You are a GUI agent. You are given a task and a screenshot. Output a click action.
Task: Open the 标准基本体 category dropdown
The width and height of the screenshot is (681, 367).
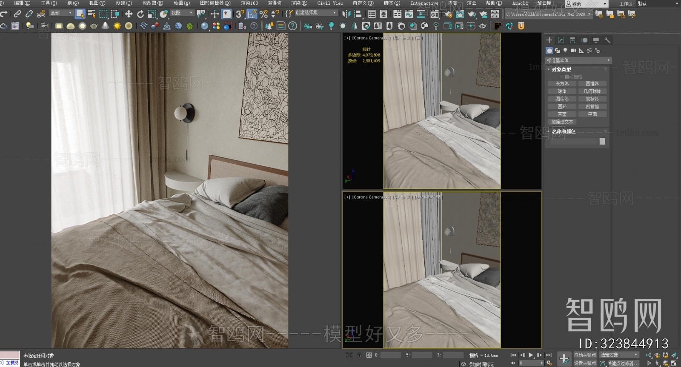579,60
